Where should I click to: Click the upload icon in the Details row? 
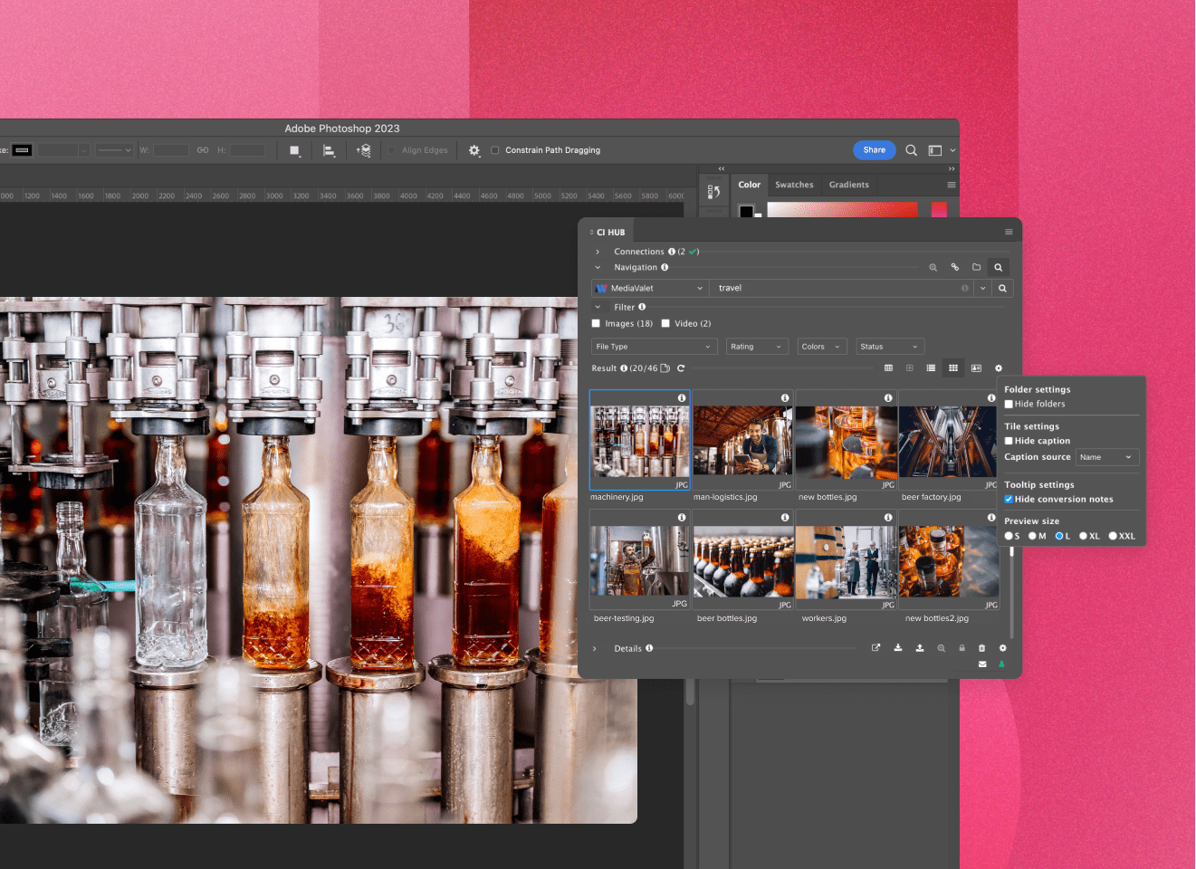click(920, 648)
